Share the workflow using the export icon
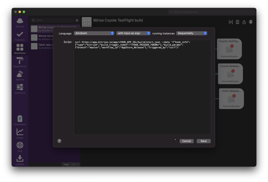268x182 pixels. coord(244,22)
